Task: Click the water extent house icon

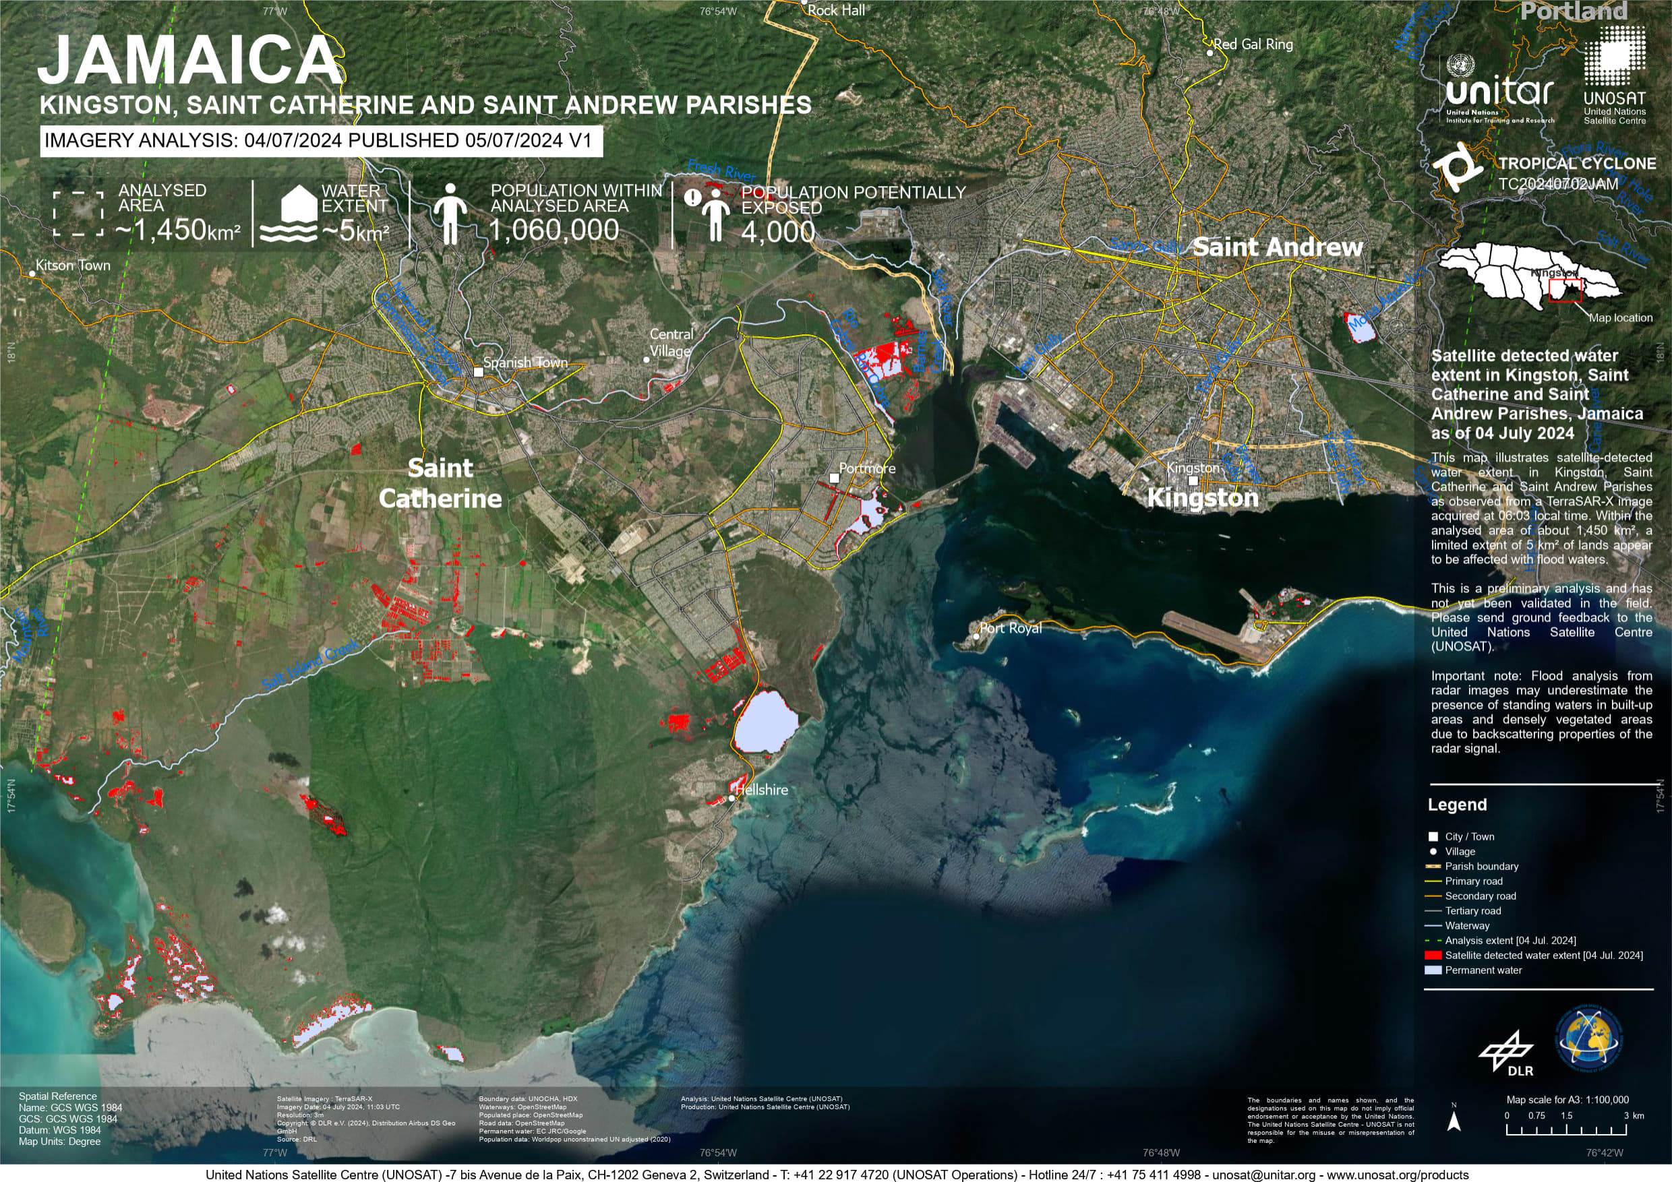Action: (x=289, y=214)
